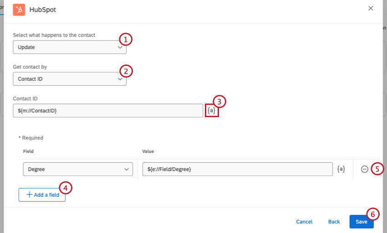
Task: Click the numbered callout marker 6
Action: pos(372,213)
